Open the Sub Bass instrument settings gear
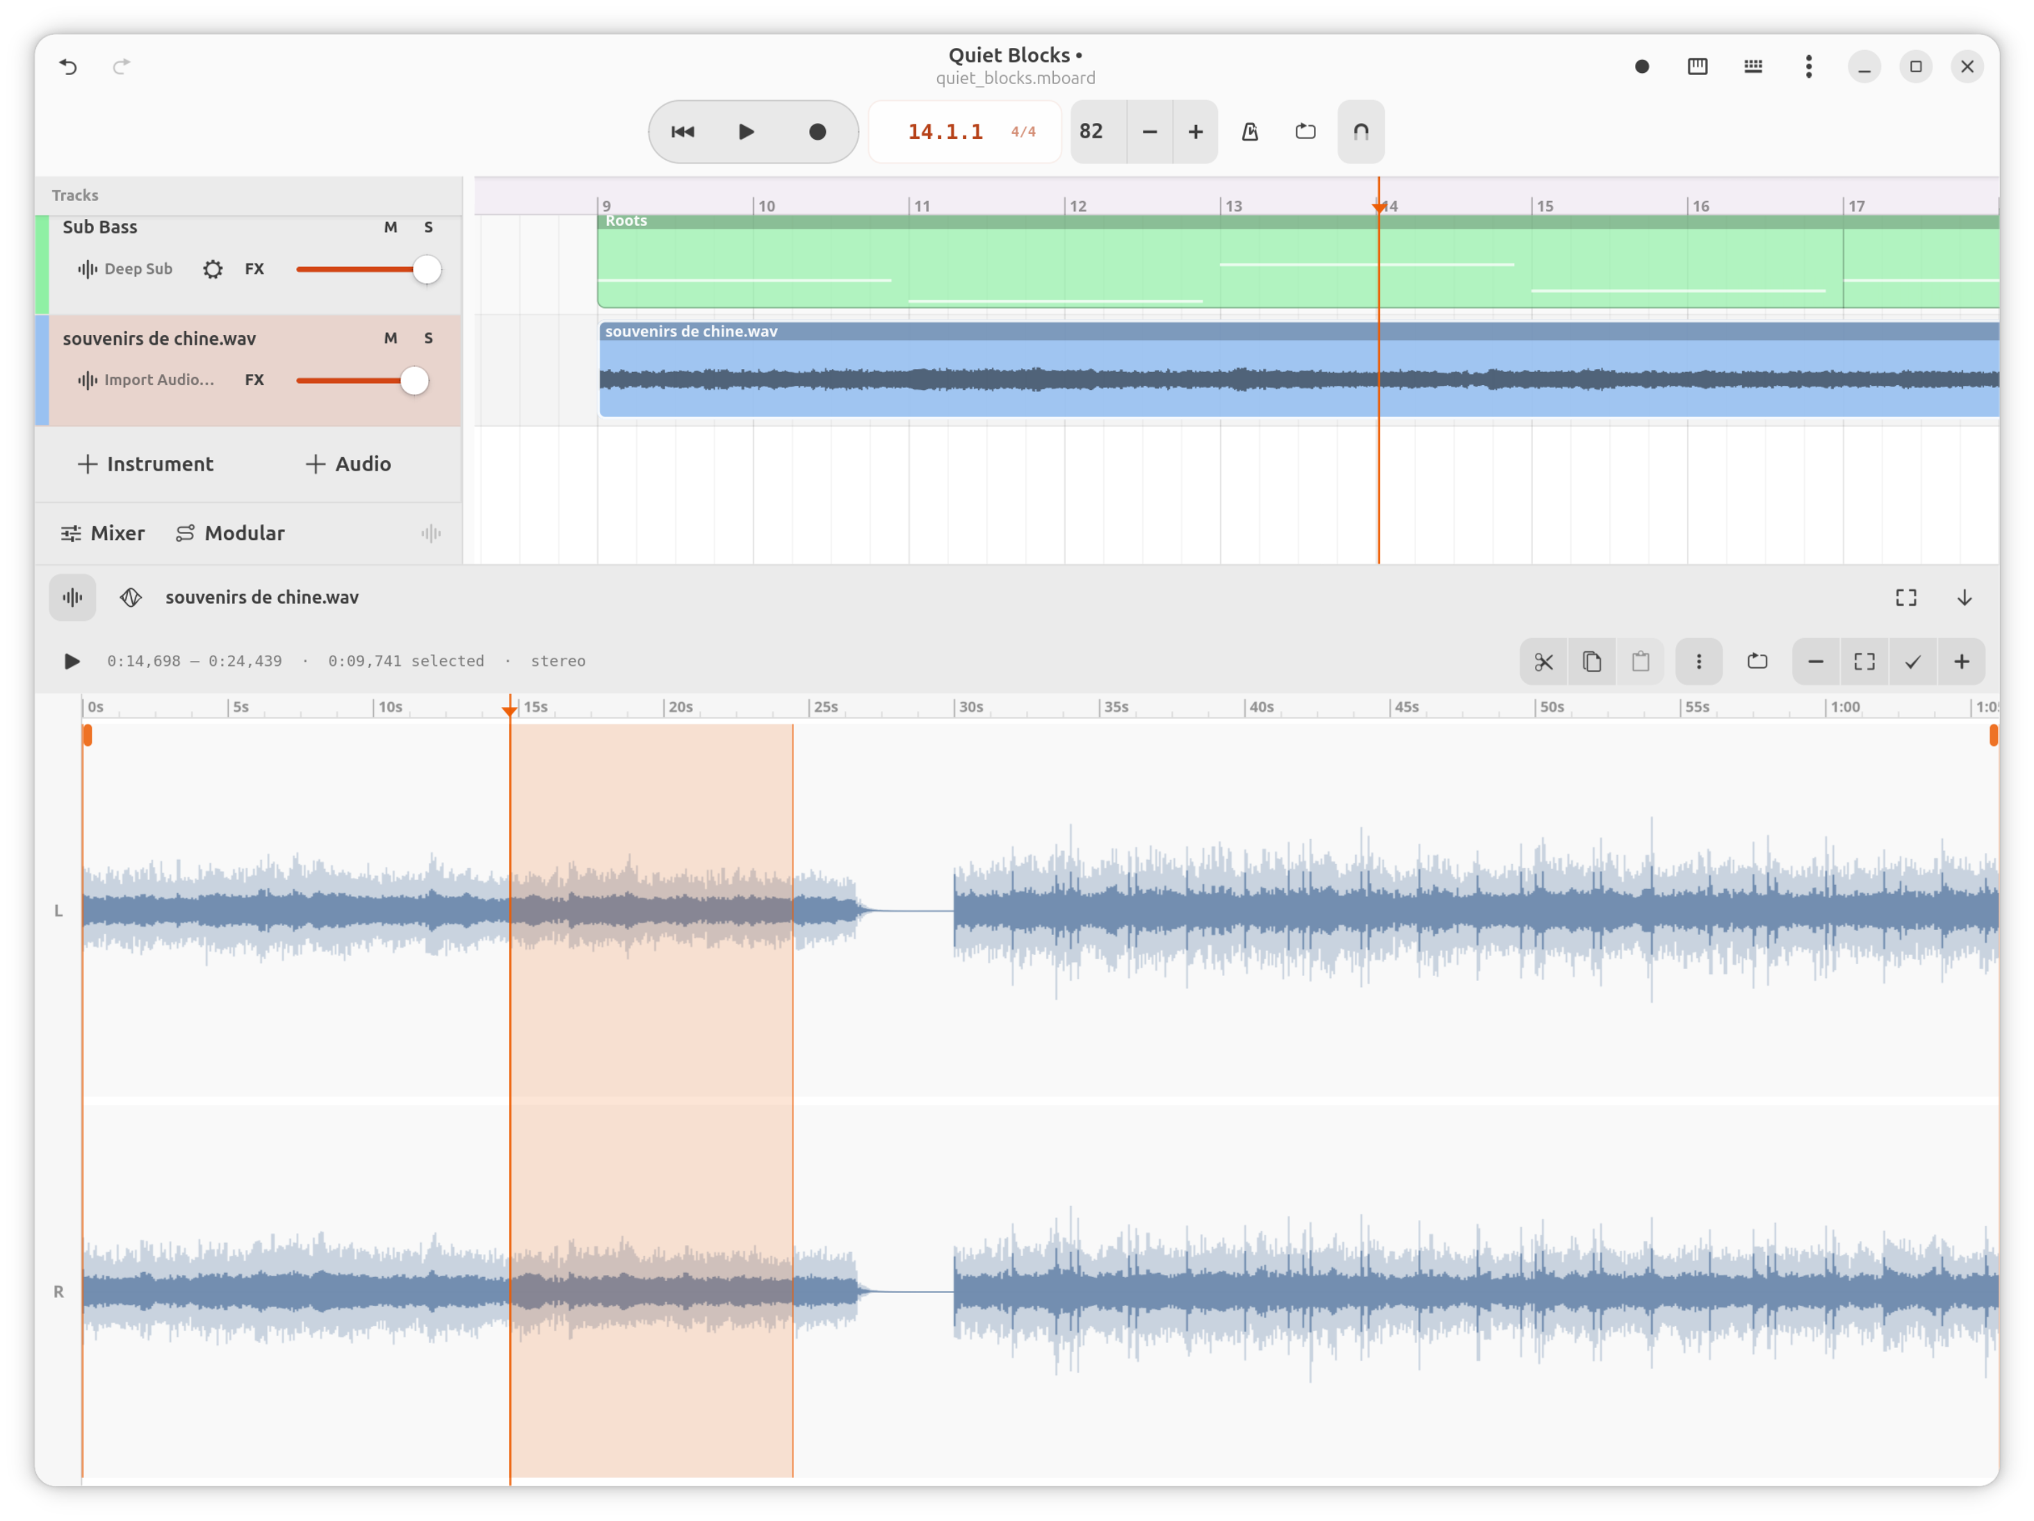The height and width of the screenshot is (1521, 2034). pos(213,268)
